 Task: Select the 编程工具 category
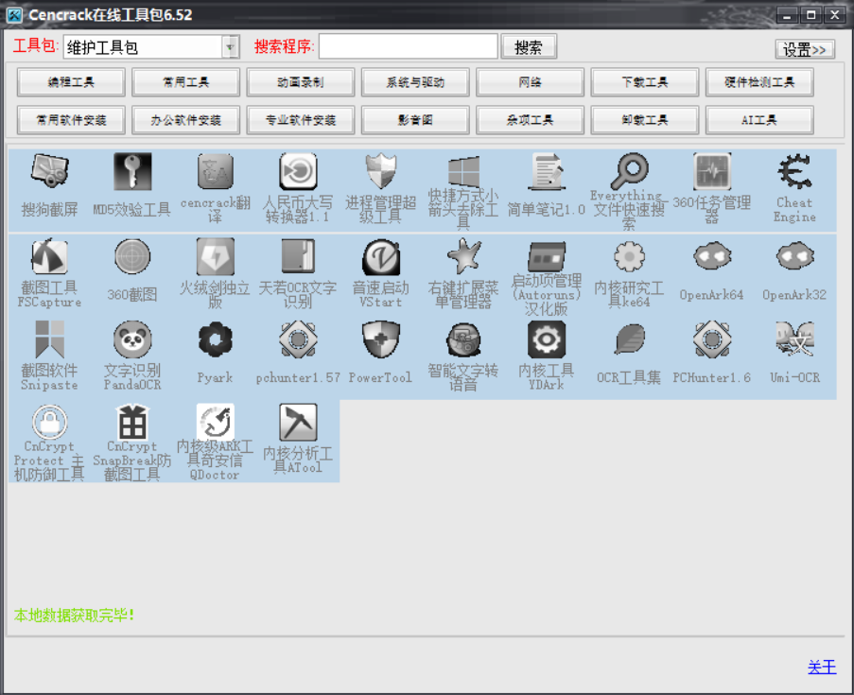click(x=71, y=82)
